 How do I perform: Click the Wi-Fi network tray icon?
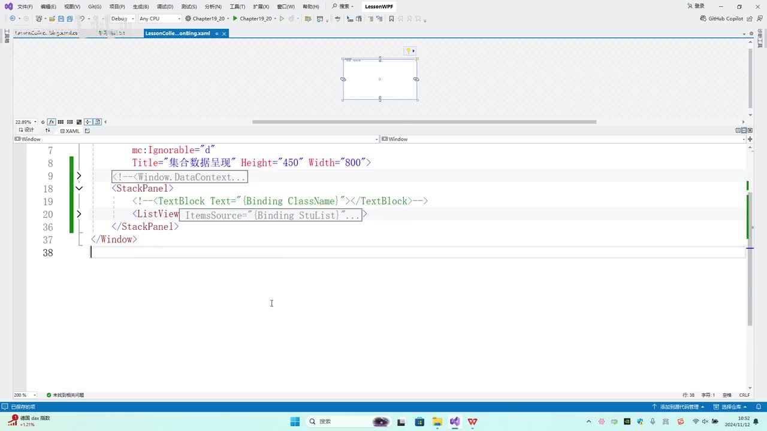pyautogui.click(x=696, y=421)
